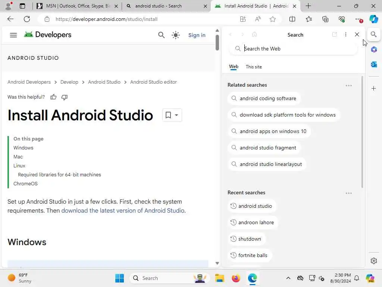382x287 pixels.
Task: Search download sdk platform tools for windows
Action: click(x=284, y=115)
